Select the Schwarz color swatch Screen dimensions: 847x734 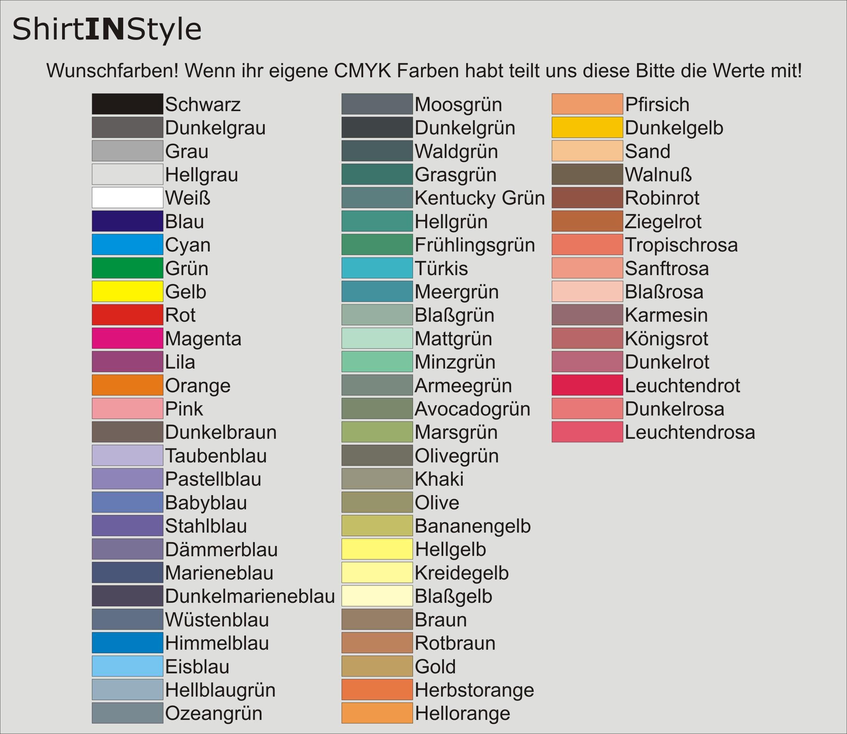click(127, 104)
